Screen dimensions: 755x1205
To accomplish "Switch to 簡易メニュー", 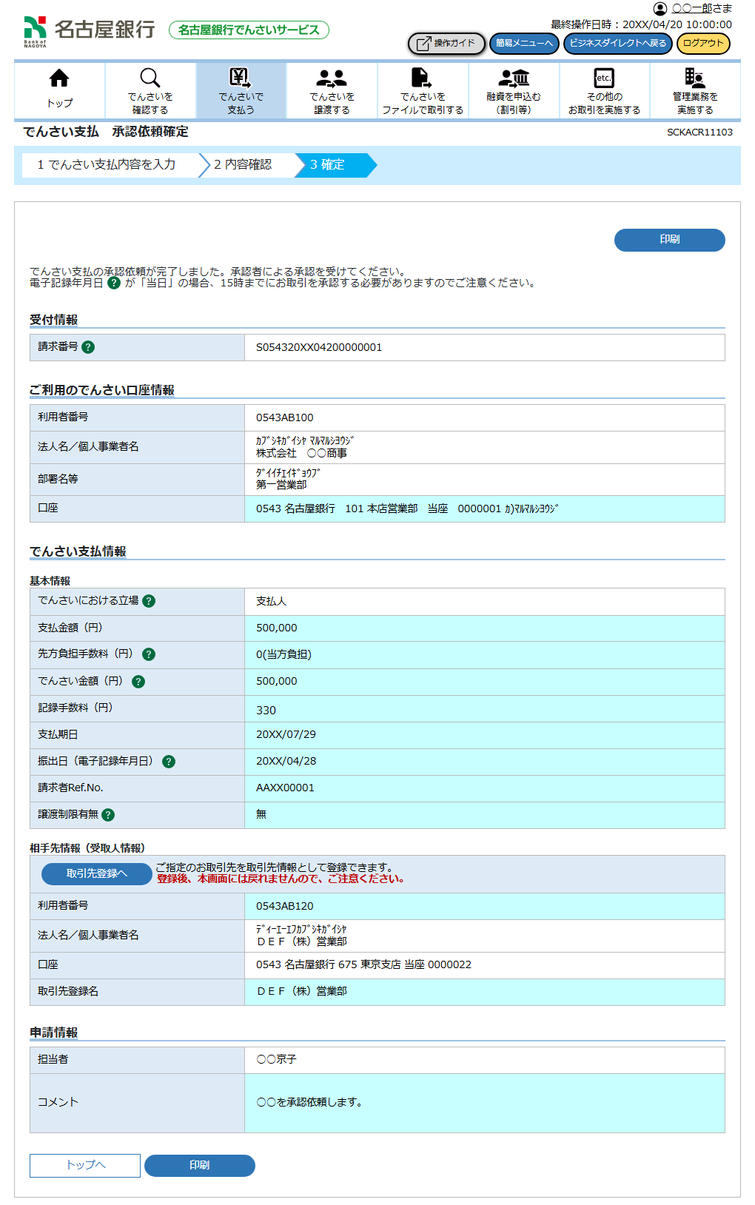I will click(524, 44).
